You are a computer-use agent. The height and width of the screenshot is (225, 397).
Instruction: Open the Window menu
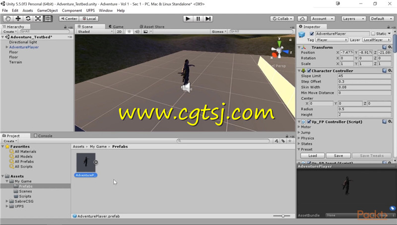(106, 10)
